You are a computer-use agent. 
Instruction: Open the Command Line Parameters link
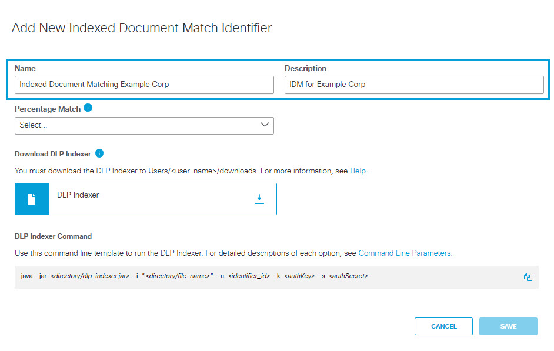405,253
